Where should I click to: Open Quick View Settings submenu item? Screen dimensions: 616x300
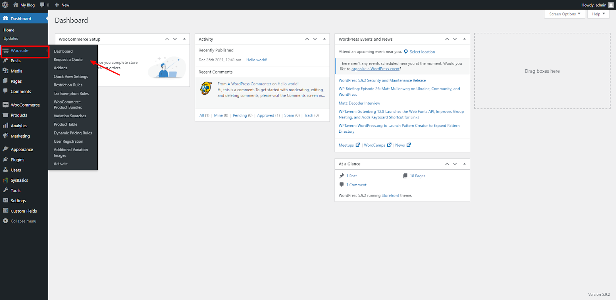[71, 77]
